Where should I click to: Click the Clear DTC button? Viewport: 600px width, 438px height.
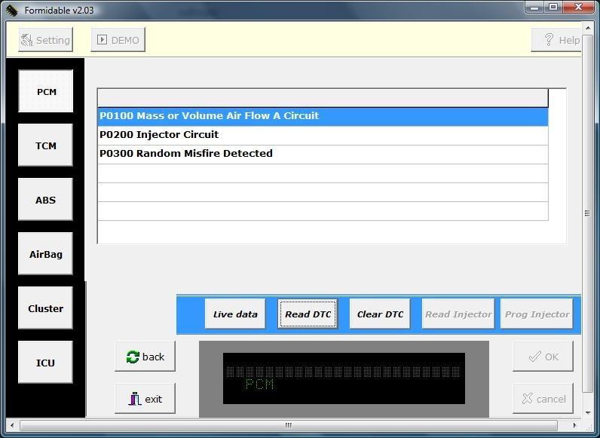pos(380,314)
